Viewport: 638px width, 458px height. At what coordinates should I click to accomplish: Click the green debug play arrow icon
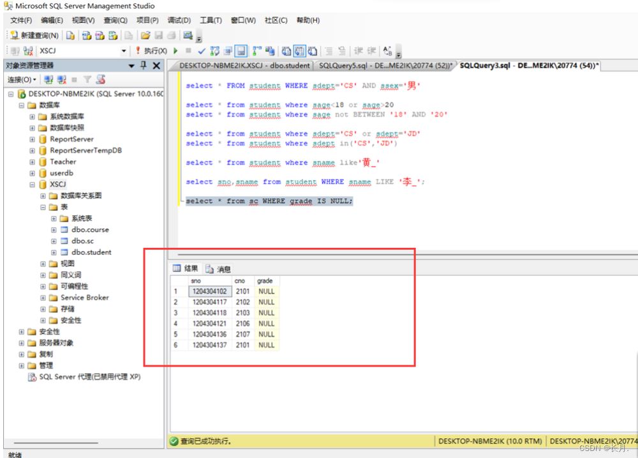tap(175, 50)
